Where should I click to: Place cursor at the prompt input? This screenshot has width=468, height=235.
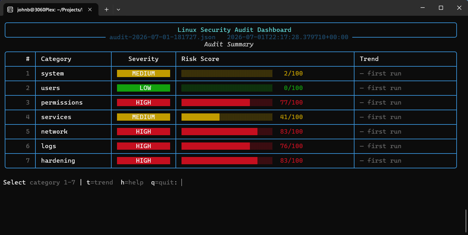point(182,183)
